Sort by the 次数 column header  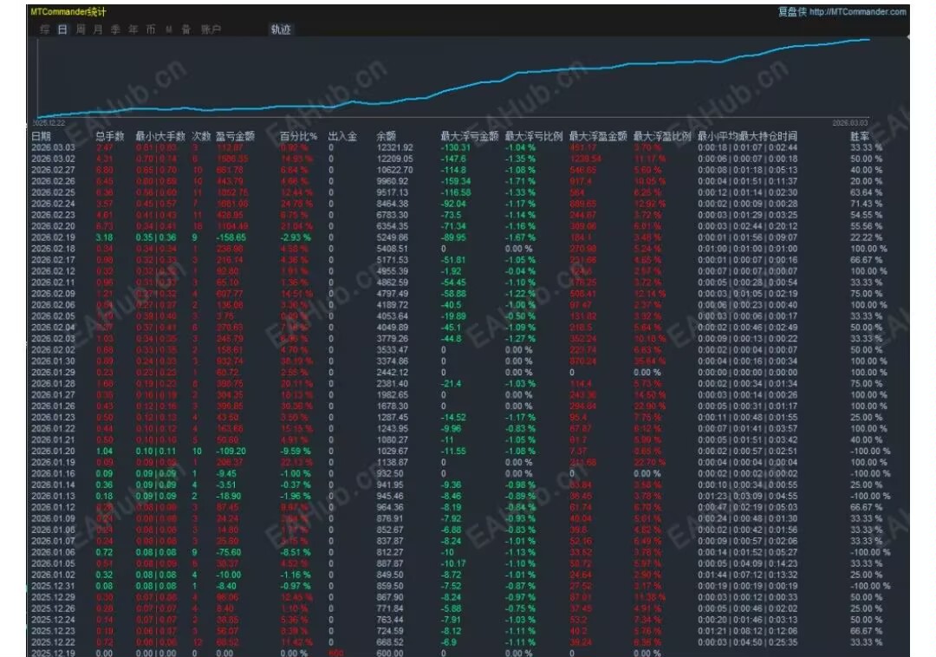click(201, 136)
